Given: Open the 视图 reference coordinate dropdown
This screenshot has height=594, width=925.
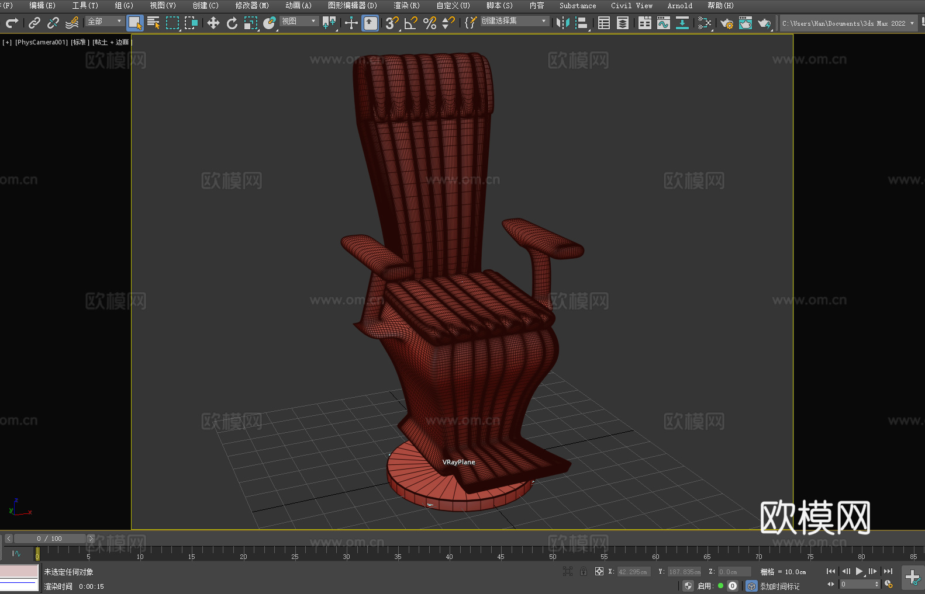Looking at the screenshot, I should pos(299,21).
